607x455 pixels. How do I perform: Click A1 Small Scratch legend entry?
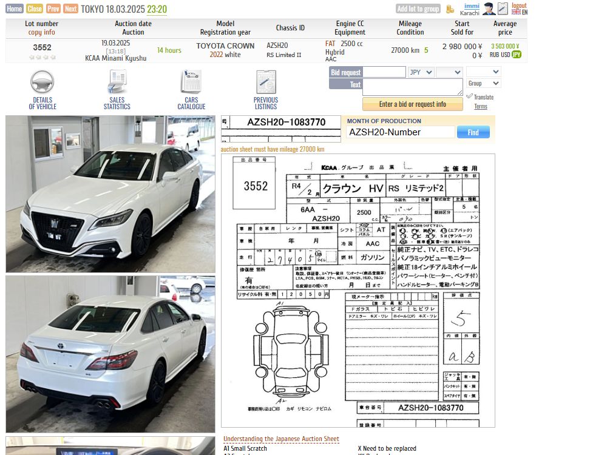click(x=245, y=448)
